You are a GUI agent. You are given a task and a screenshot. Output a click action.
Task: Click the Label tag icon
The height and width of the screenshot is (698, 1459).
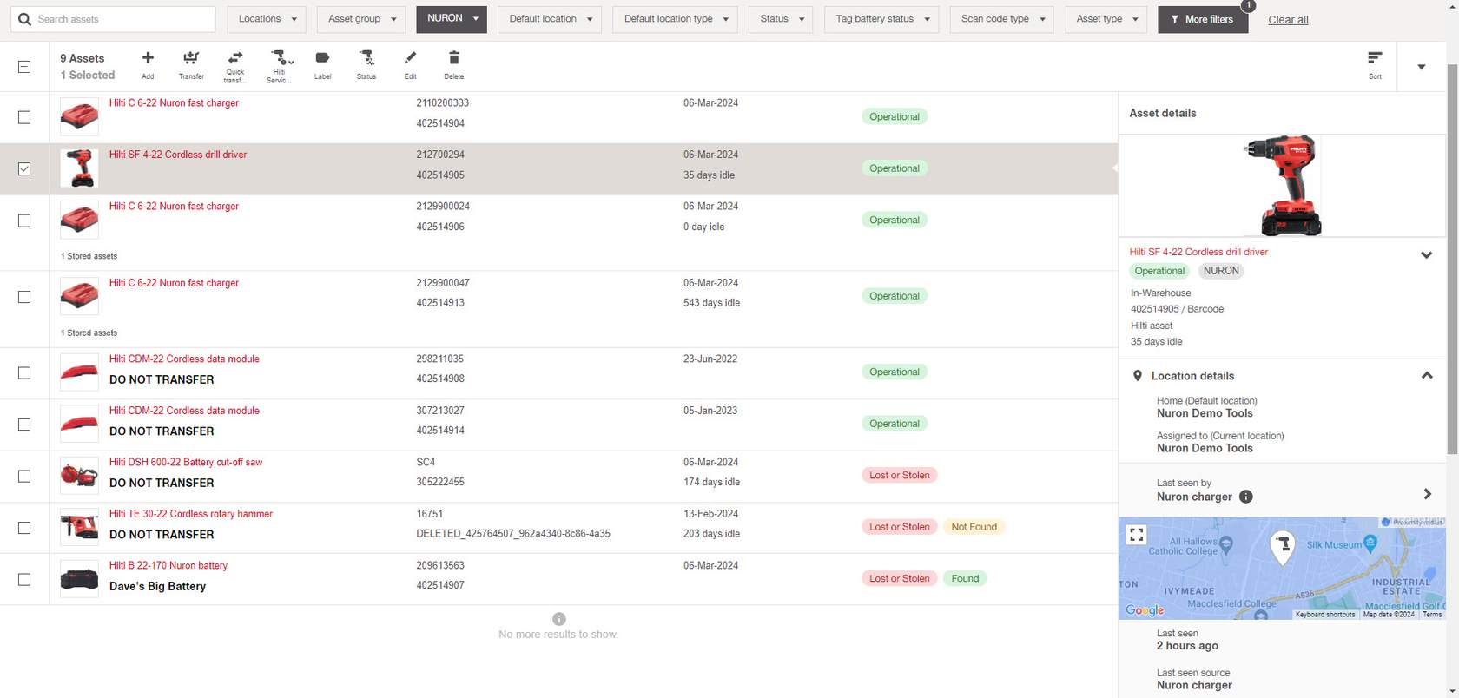(322, 58)
